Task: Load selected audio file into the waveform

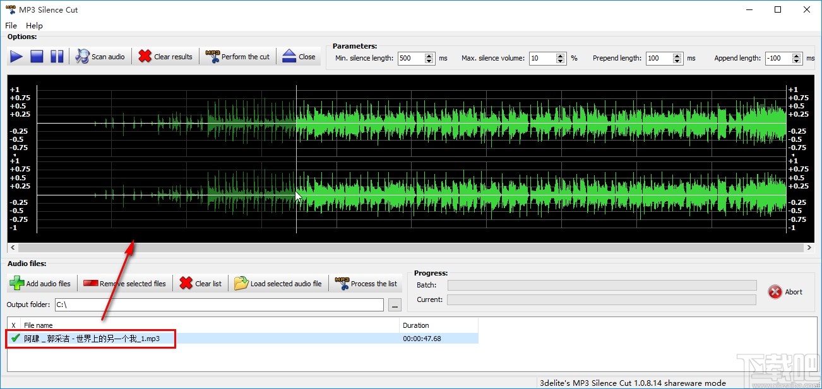Action: point(278,284)
